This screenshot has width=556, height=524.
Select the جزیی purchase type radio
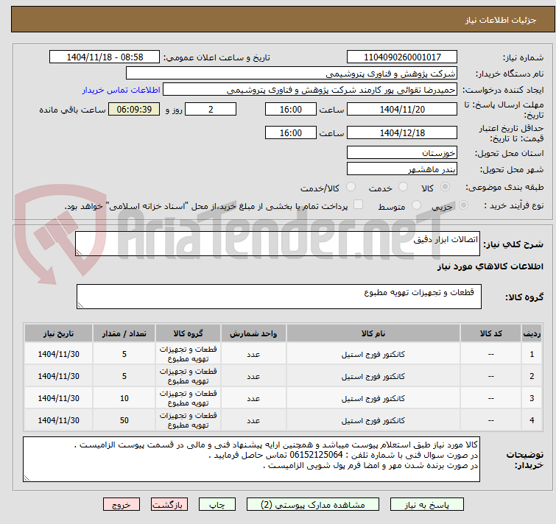[x=463, y=205]
